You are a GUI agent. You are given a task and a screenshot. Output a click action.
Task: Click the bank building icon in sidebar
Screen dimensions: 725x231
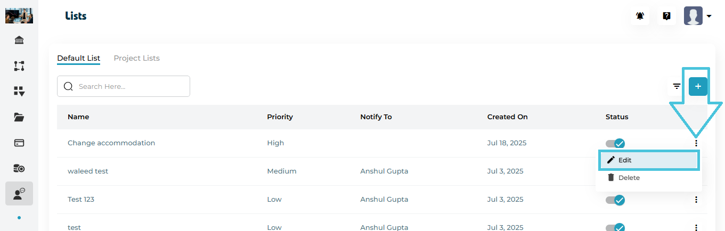click(x=19, y=40)
